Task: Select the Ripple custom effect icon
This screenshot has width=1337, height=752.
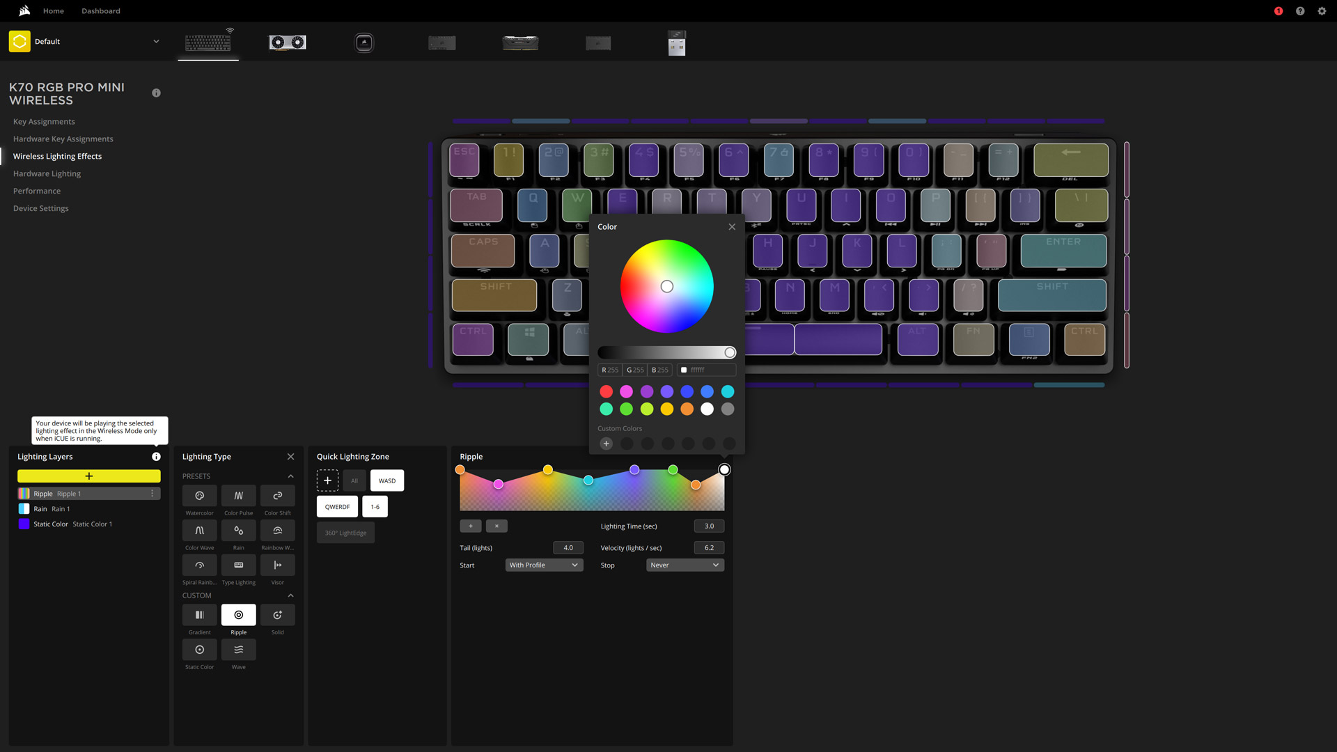Action: 238,615
